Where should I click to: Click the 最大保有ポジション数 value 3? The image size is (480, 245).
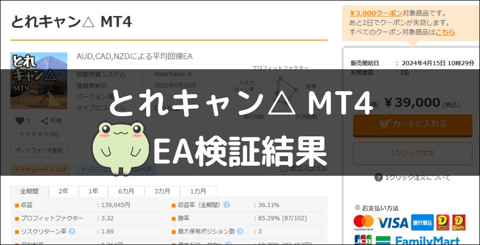260,231
